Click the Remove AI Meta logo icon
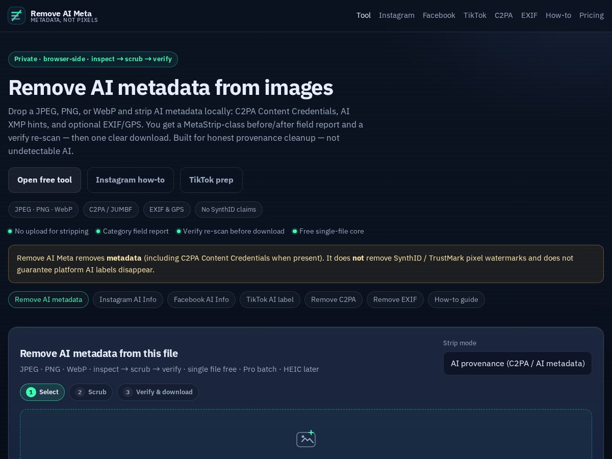The height and width of the screenshot is (459, 612). click(16, 16)
